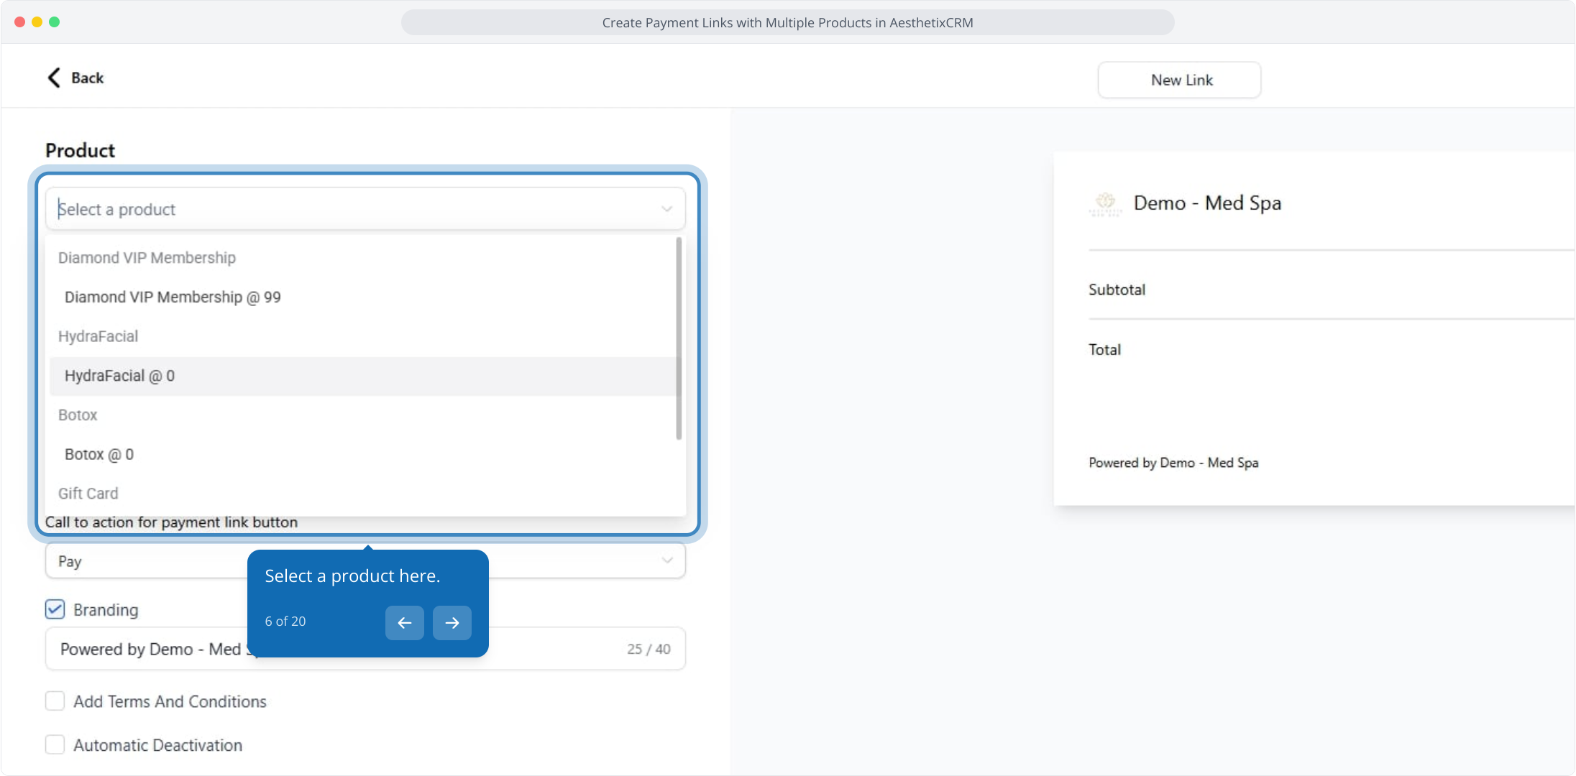Image resolution: width=1576 pixels, height=776 pixels.
Task: Click the green maximize window button
Action: coord(54,22)
